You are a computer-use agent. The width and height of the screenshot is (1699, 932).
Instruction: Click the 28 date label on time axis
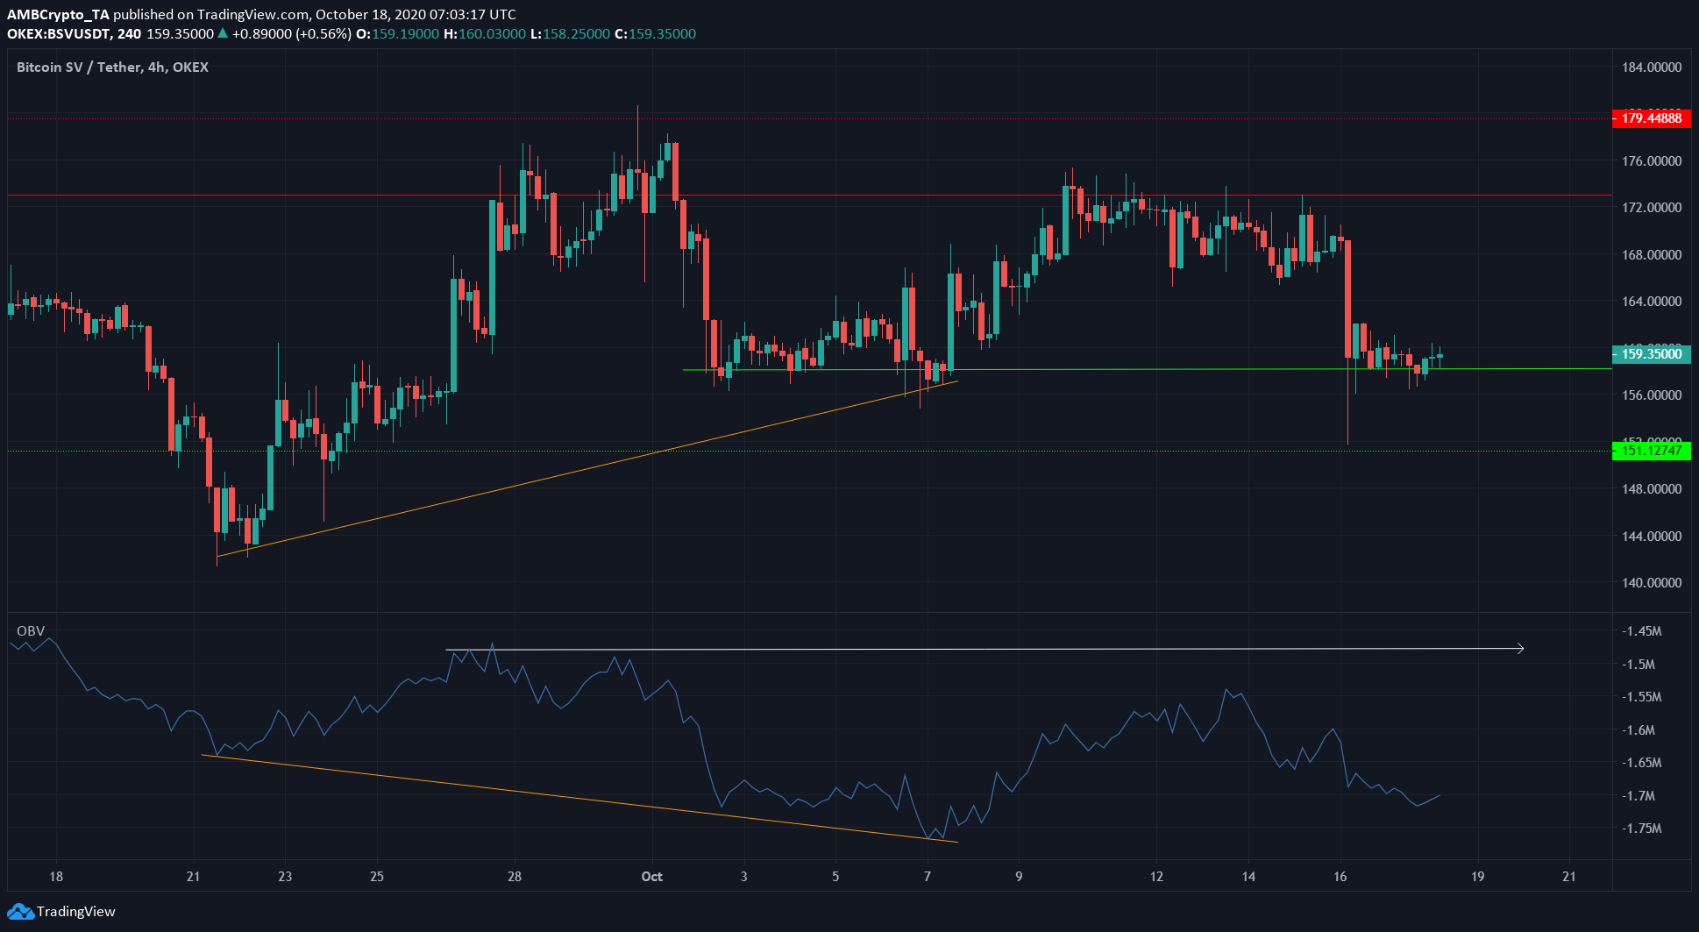pyautogui.click(x=515, y=877)
